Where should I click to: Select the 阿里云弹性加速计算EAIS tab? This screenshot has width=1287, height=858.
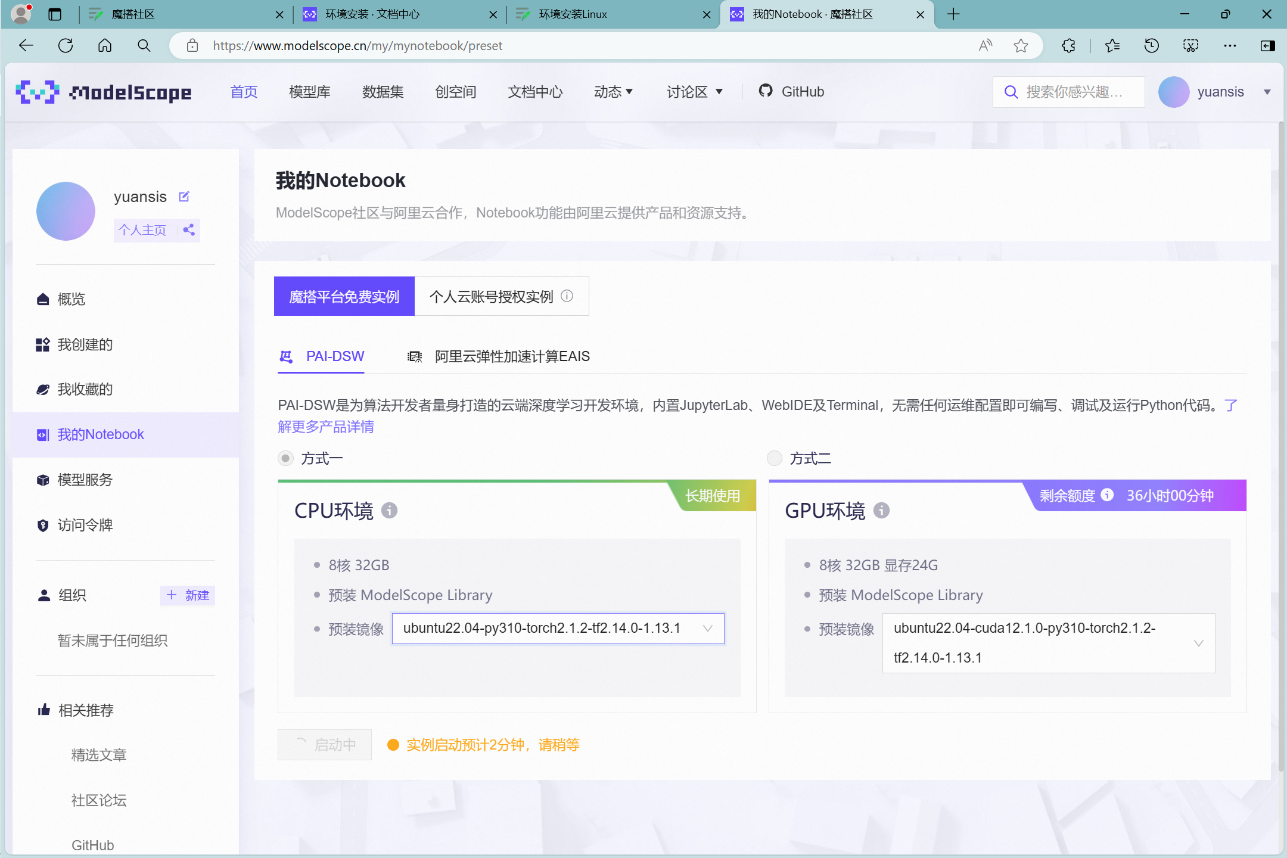[499, 356]
